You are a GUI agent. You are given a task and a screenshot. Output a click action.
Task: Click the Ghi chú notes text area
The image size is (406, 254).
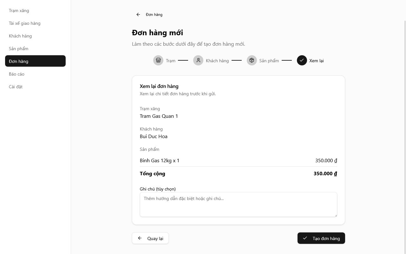click(x=238, y=204)
